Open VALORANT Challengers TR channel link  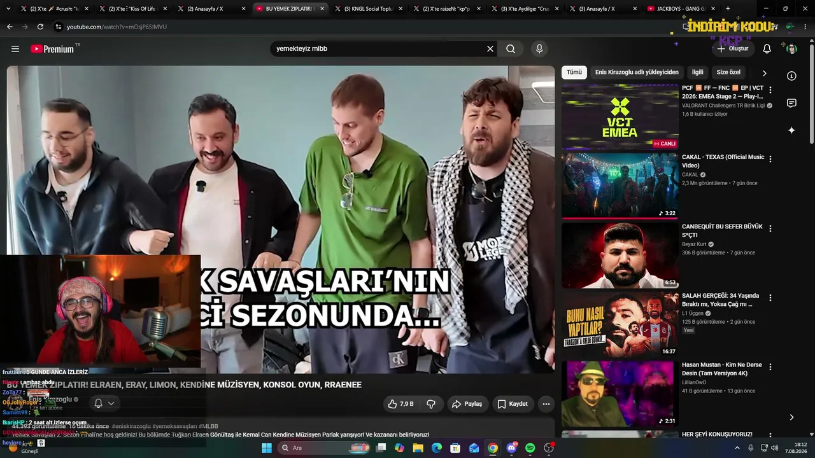723,106
